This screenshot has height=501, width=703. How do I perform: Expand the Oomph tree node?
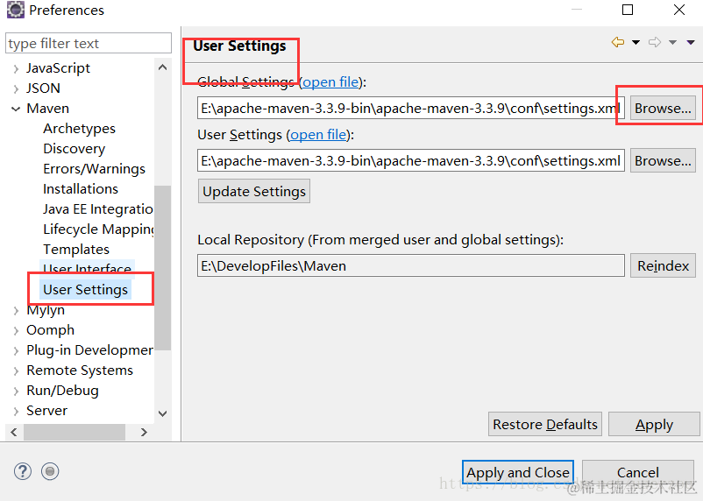click(x=16, y=331)
